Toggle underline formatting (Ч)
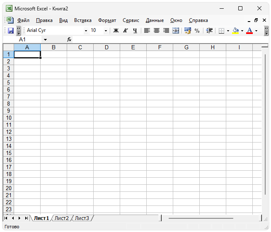 point(135,31)
